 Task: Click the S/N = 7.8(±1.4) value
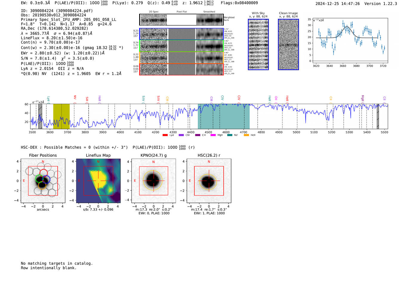[x=58, y=58]
